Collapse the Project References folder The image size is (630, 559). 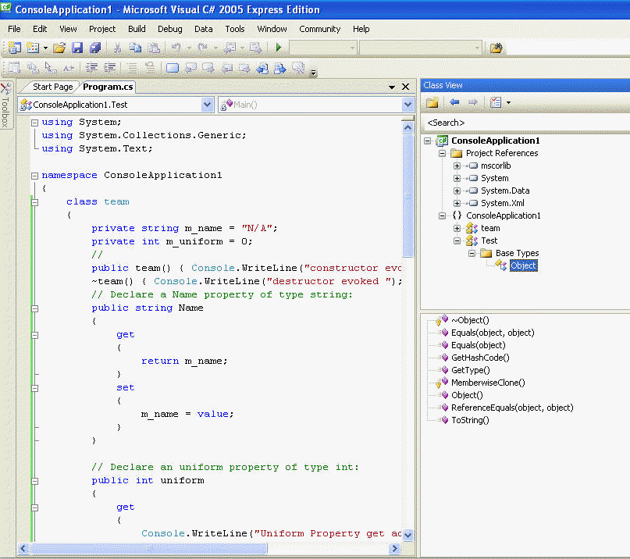click(443, 153)
